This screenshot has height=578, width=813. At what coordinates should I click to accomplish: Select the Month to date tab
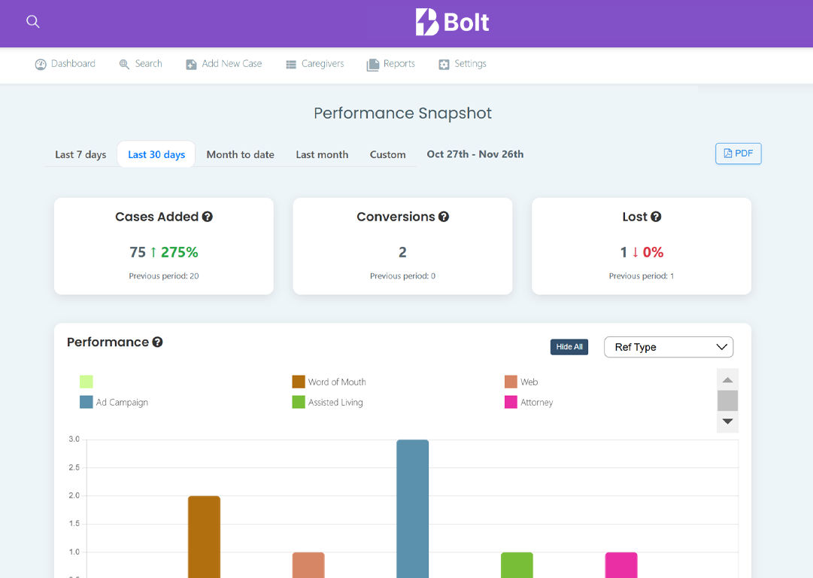[240, 154]
